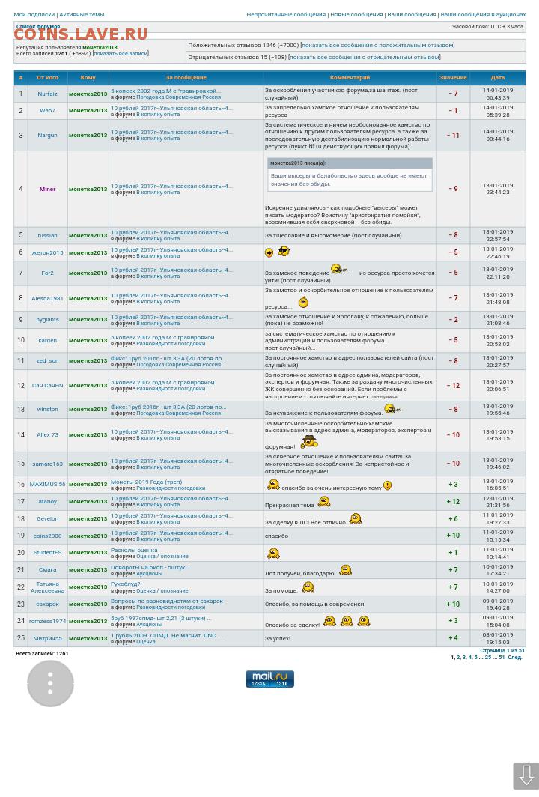Image resolution: width=539 pixels, height=797 pixels.
Task: Open user Nargun profile
Action: (x=47, y=135)
